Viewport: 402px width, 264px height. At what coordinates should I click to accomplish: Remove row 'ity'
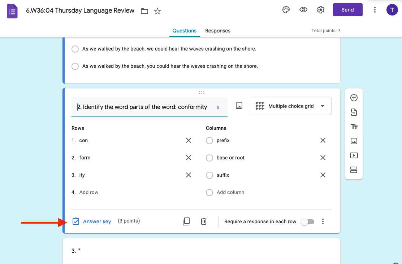(189, 175)
